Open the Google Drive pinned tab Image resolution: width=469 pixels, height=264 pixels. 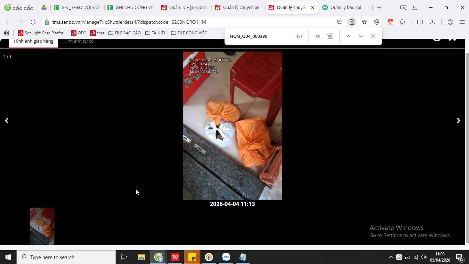[x=44, y=8]
